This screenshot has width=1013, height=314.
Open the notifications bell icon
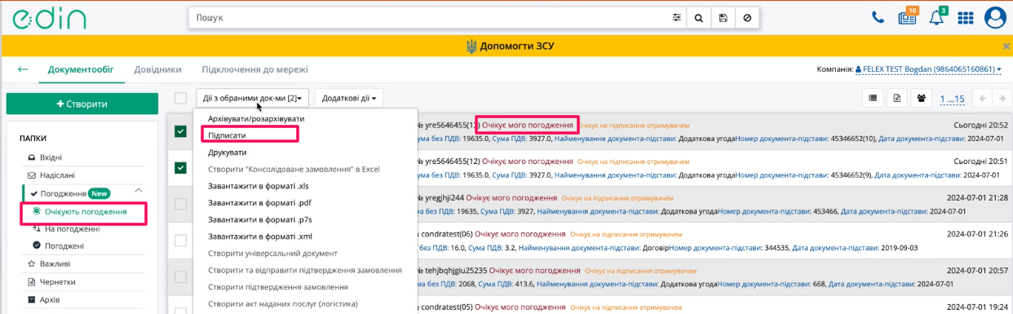click(936, 17)
